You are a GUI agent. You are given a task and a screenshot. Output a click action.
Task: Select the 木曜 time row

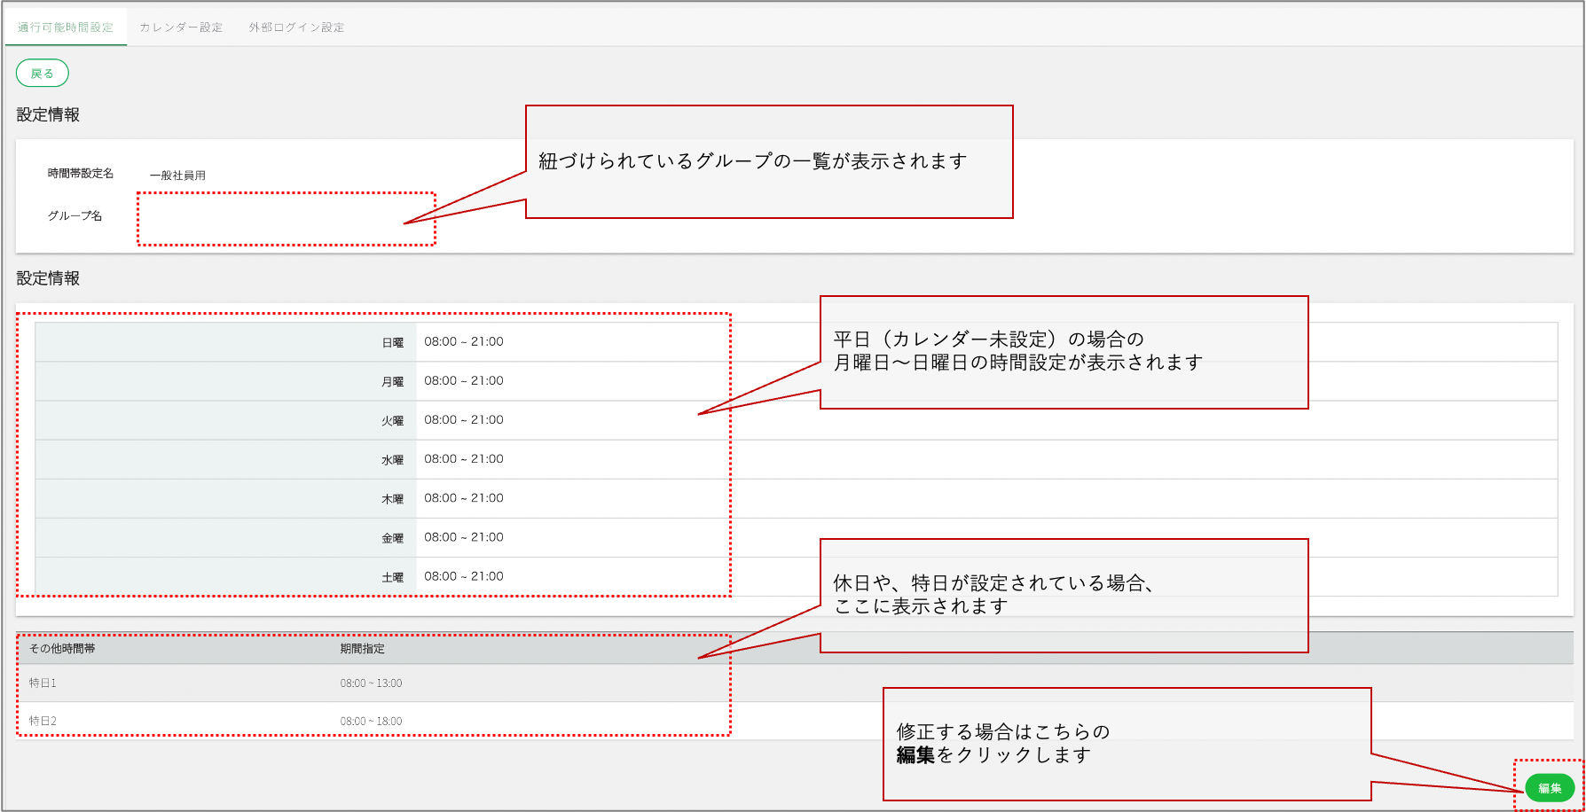point(796,498)
